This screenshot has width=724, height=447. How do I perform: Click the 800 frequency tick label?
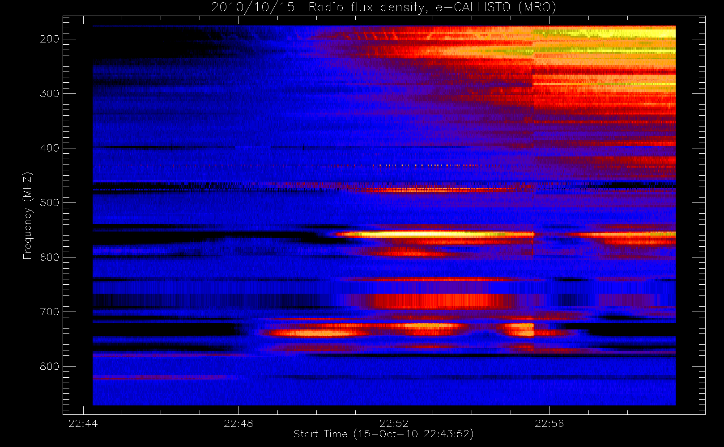[50, 366]
